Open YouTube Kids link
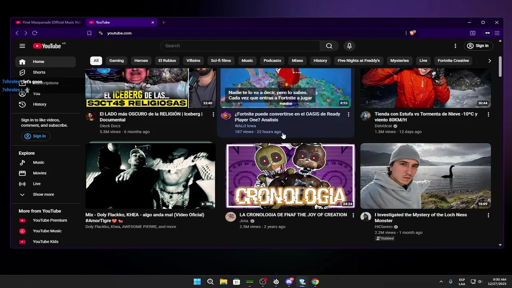The height and width of the screenshot is (288, 512). click(46, 242)
